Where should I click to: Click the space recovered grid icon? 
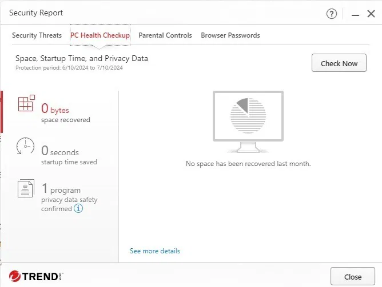(26, 103)
